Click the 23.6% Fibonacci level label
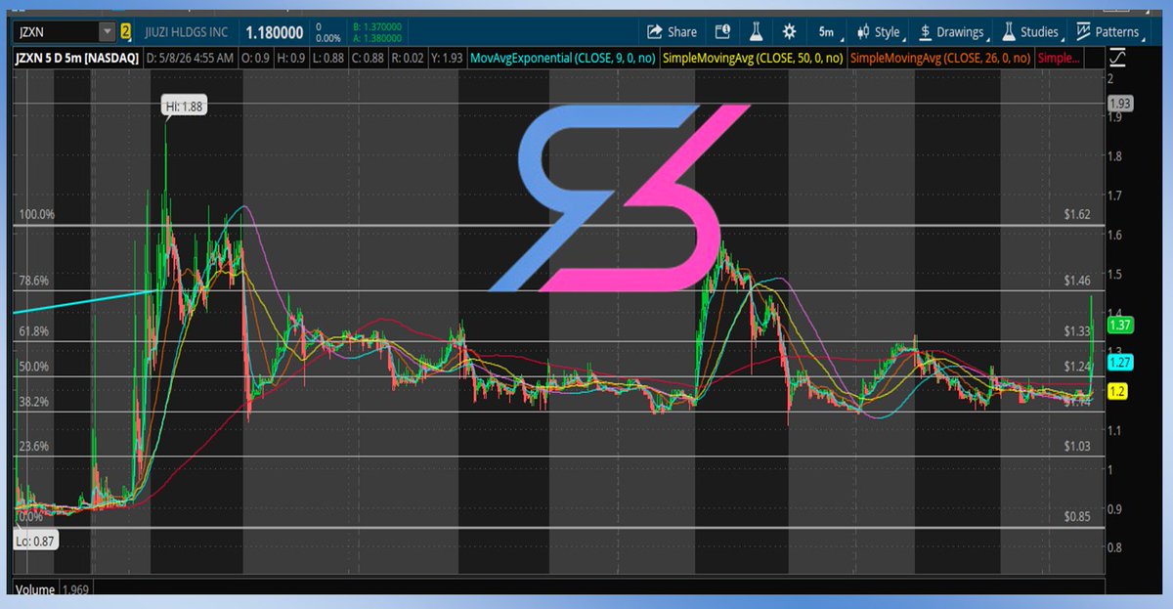Screen dimensions: 1173x609 click(x=33, y=447)
